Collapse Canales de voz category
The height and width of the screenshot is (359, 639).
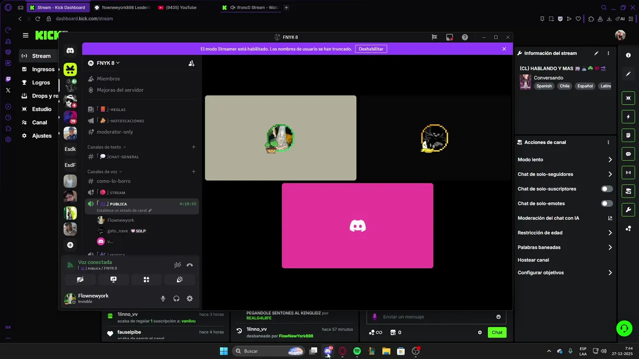[104, 172]
